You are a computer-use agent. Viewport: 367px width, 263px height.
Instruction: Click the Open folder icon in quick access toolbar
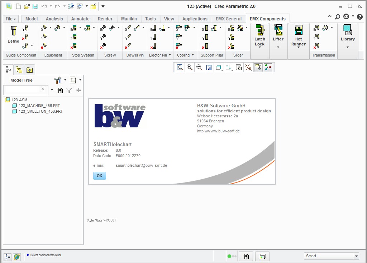pos(27,6)
